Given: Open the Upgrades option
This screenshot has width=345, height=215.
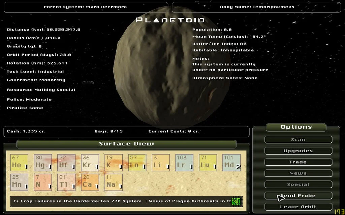Looking at the screenshot, I should (298, 151).
